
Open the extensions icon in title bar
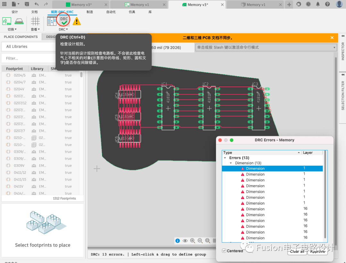click(x=299, y=4)
